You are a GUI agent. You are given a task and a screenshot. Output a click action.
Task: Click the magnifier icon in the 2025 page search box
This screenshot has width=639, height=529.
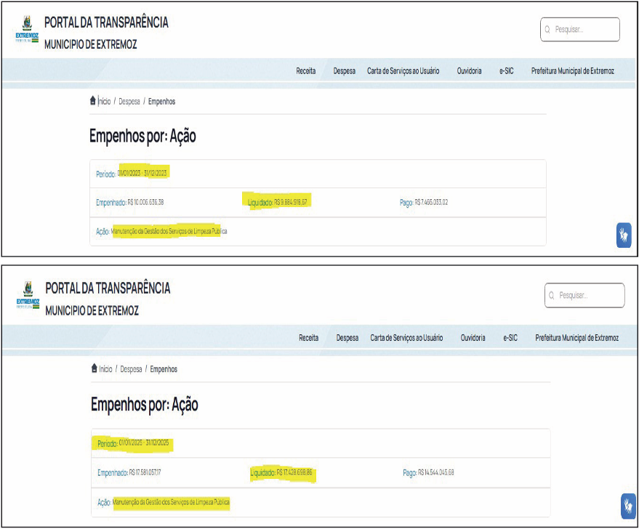pyautogui.click(x=552, y=296)
